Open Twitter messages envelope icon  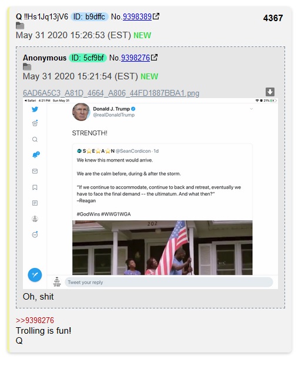coord(35,171)
